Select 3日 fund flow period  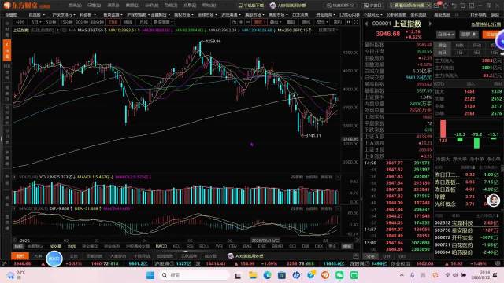click(x=460, y=53)
